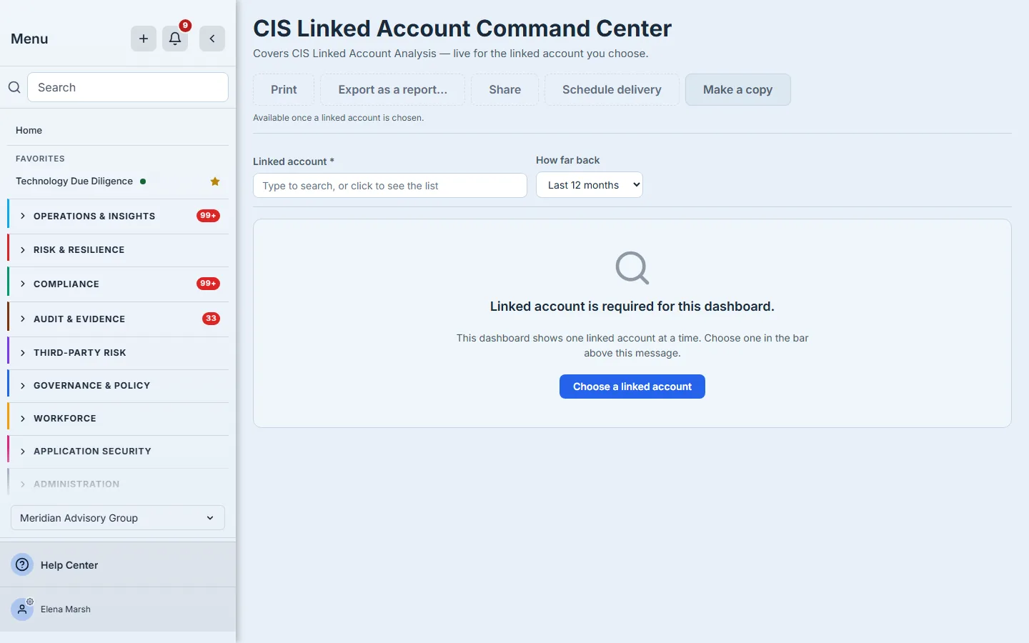The height and width of the screenshot is (643, 1029).
Task: Open GOVERNANCE & POLICY menu label
Action: pyautogui.click(x=92, y=386)
